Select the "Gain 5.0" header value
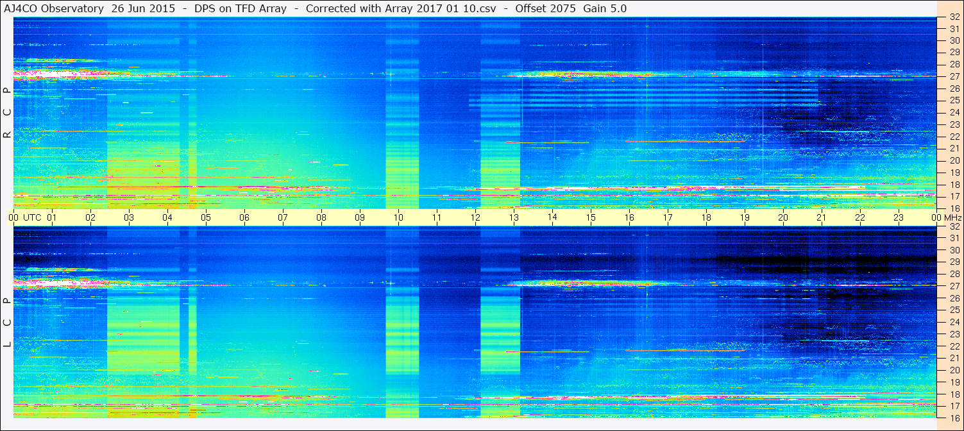 tap(605, 8)
